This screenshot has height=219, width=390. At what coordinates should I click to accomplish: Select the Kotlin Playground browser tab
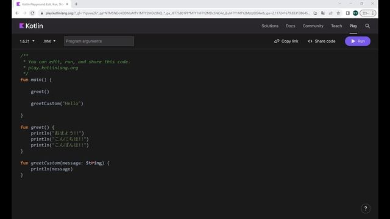42,4
